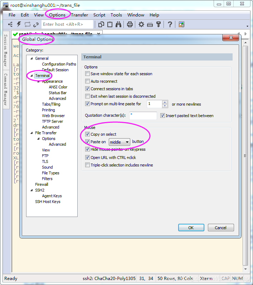Image resolution: width=253 pixels, height=285 pixels.
Task: Open the Command Manager side tab
Action: click(x=5, y=90)
